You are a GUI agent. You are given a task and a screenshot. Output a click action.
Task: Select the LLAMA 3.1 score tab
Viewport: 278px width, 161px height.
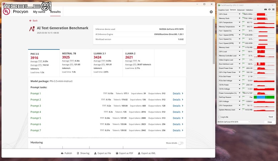(x=107, y=63)
